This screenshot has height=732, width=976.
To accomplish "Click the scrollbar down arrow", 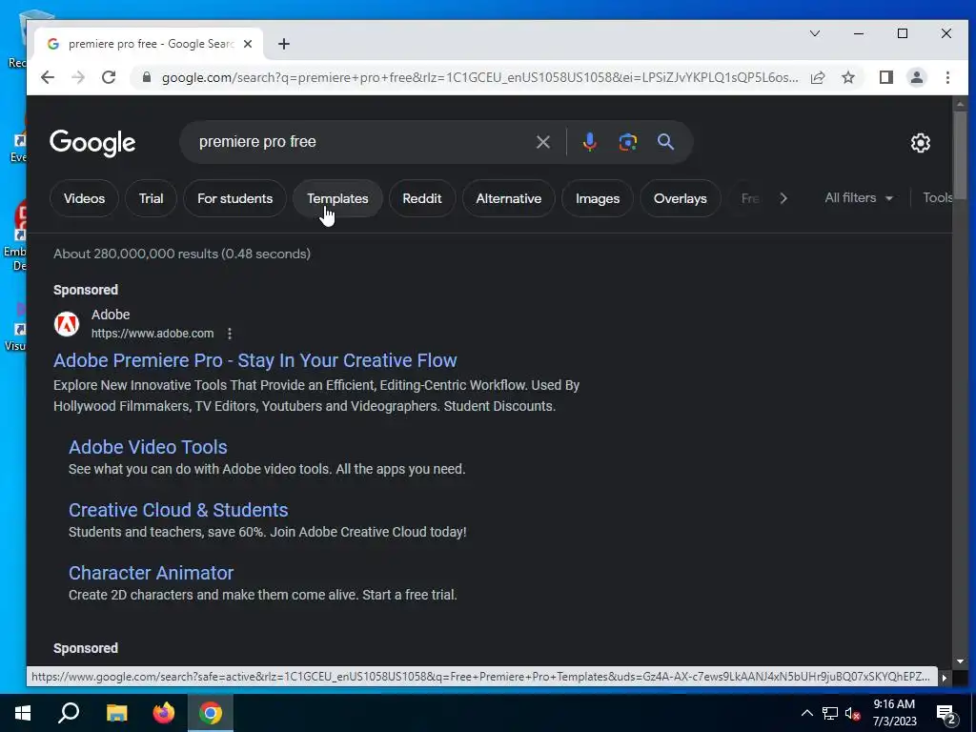I will click(x=961, y=661).
